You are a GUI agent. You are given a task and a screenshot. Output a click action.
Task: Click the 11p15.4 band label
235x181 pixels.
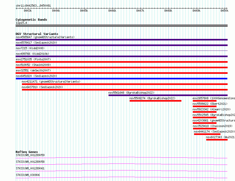(x=21, y=23)
